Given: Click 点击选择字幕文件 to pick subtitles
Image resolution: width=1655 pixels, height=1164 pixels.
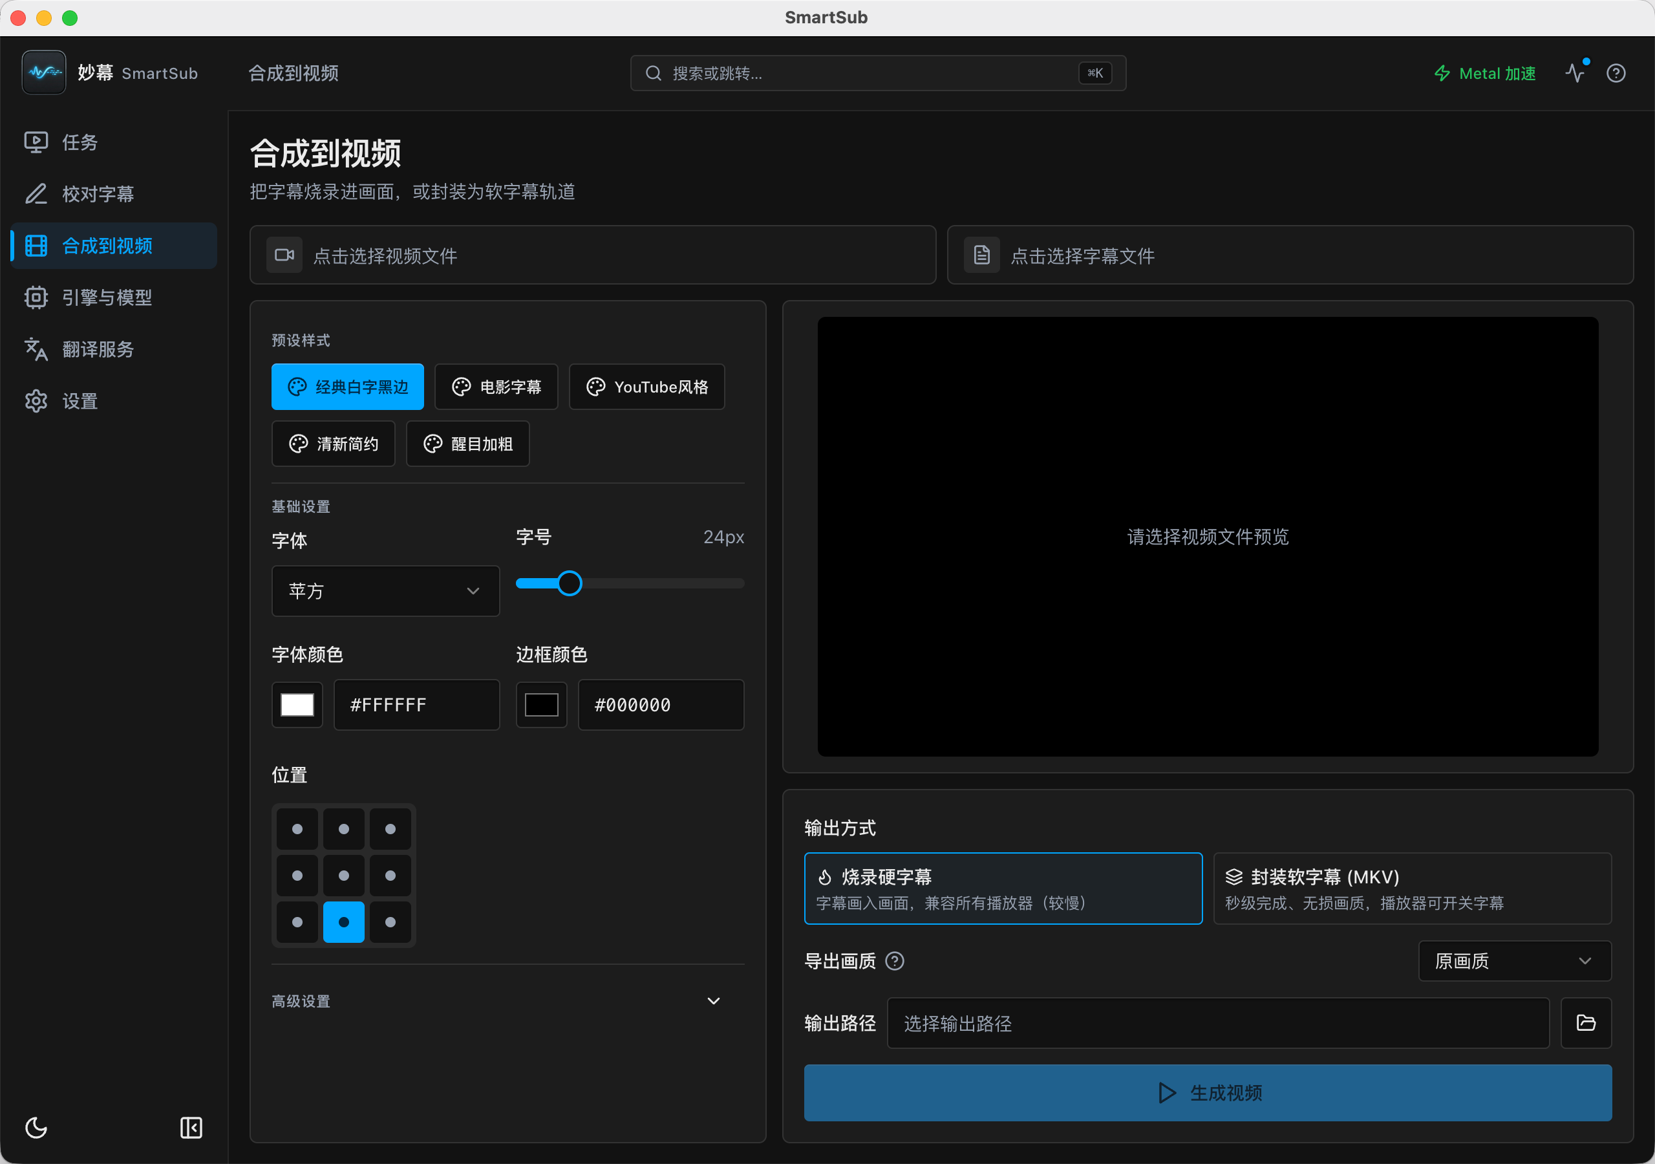Looking at the screenshot, I should pyautogui.click(x=1290, y=255).
